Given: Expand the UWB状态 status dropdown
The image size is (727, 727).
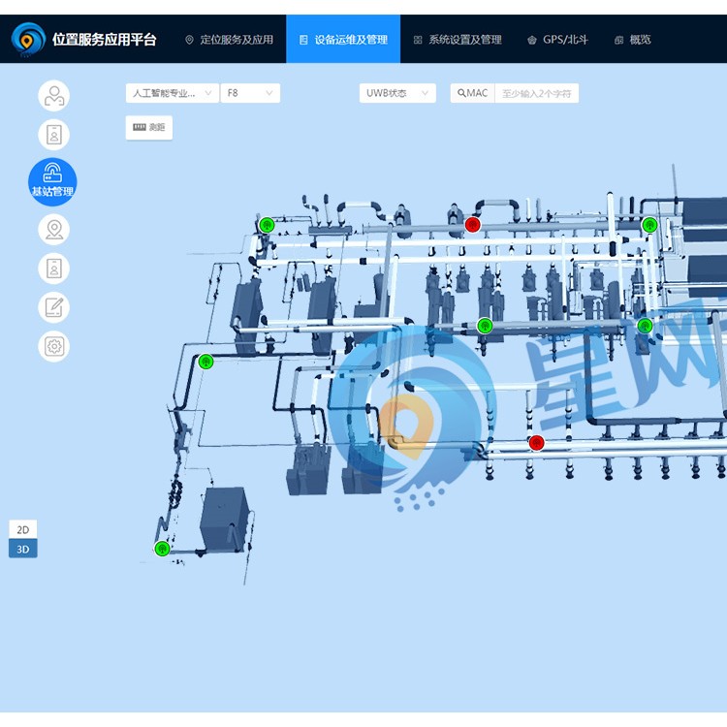Looking at the screenshot, I should pyautogui.click(x=397, y=93).
